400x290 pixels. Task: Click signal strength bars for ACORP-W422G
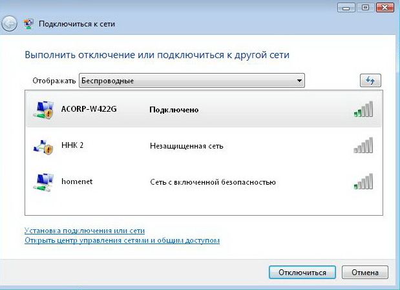click(x=363, y=109)
